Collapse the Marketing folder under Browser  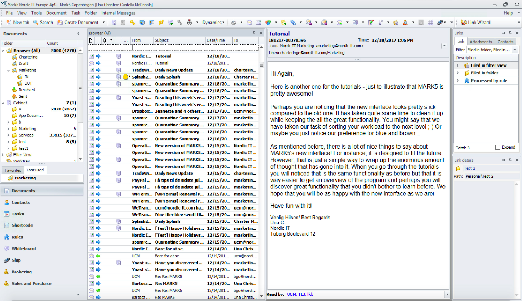pos(9,70)
